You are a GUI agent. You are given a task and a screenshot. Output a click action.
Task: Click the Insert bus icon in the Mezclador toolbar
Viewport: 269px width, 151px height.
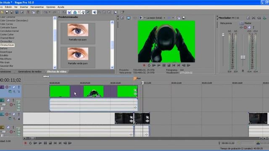(x=265, y=18)
